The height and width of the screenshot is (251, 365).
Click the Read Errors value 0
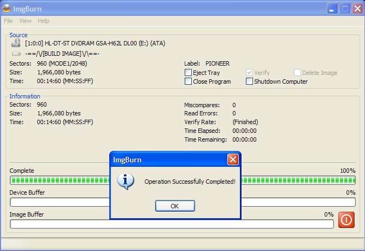tap(234, 113)
